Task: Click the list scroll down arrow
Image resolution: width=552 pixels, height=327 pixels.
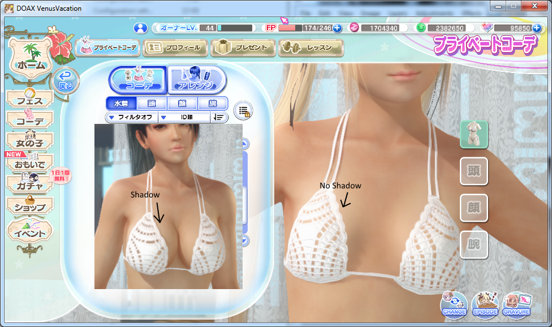Action: click(x=245, y=240)
